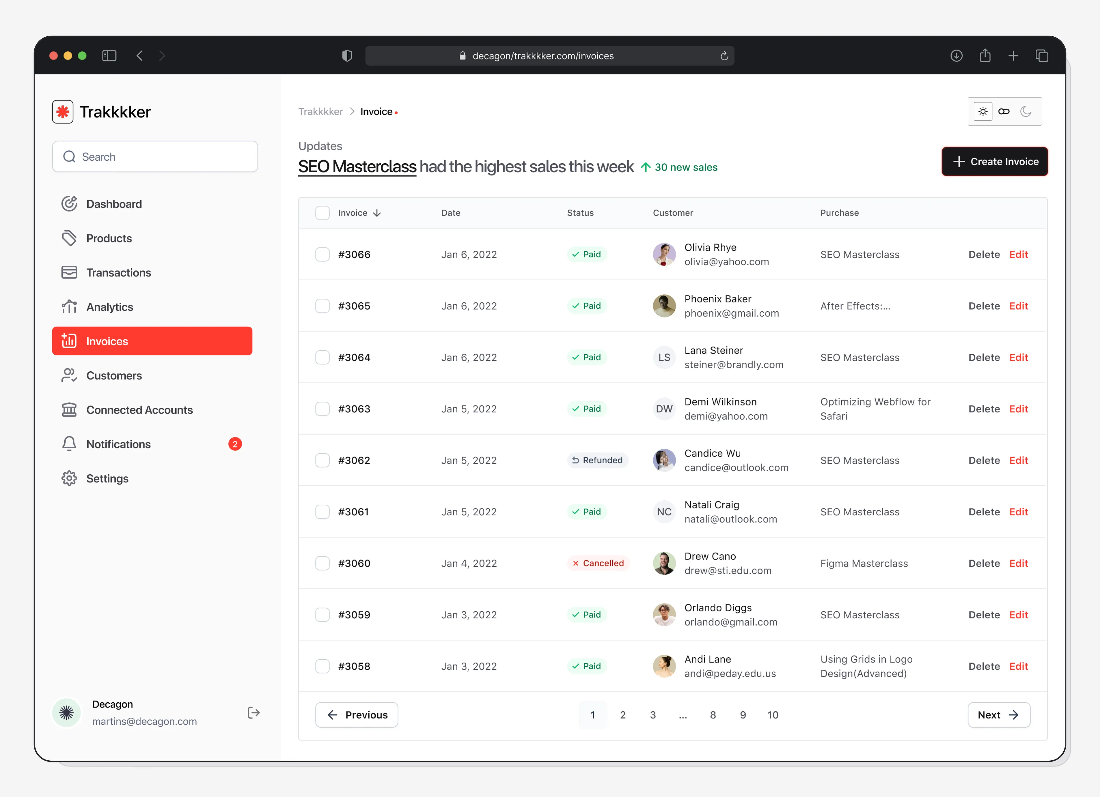Tick the checkbox for invoice #3060

[322, 563]
